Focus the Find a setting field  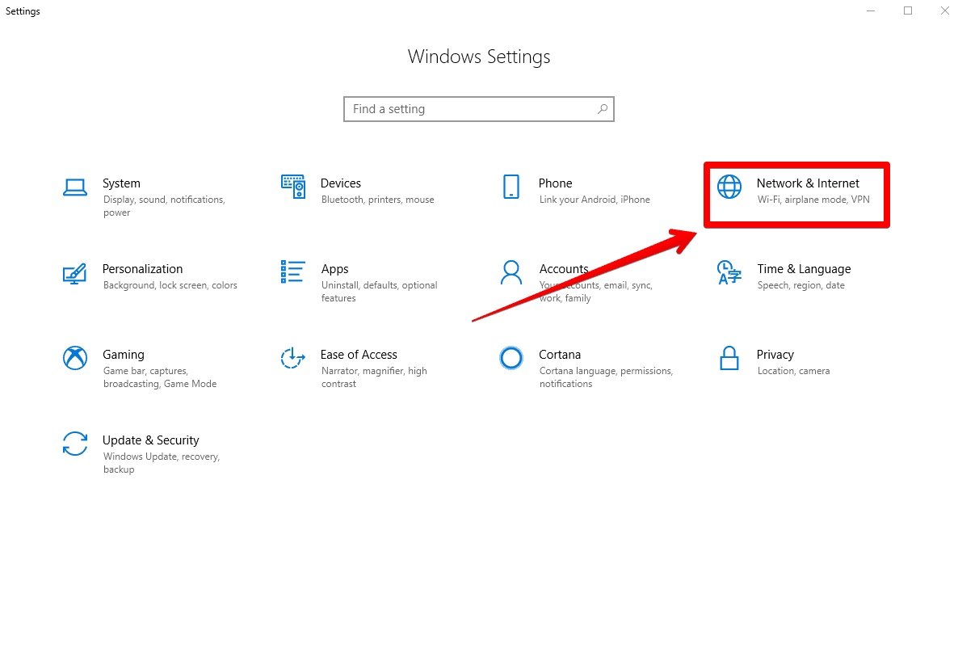click(x=479, y=109)
